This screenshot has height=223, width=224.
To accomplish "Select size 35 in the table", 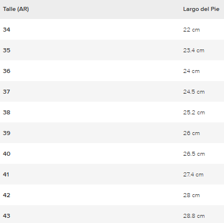I will click(6, 51).
